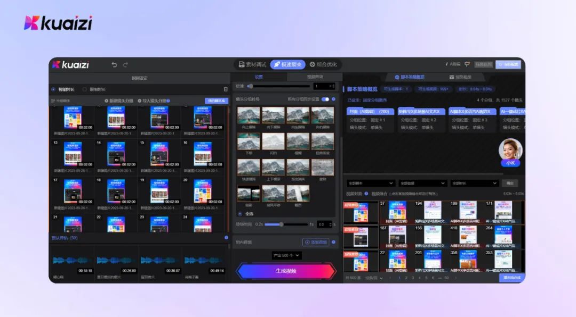This screenshot has width=576, height=317.
Task: Switch to the 组合优化 tab
Action: pos(323,64)
